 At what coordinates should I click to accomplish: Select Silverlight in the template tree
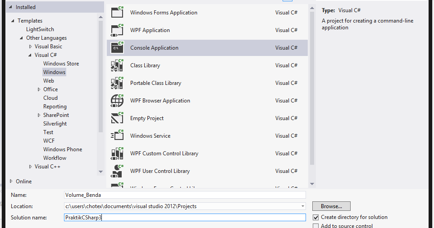point(55,124)
